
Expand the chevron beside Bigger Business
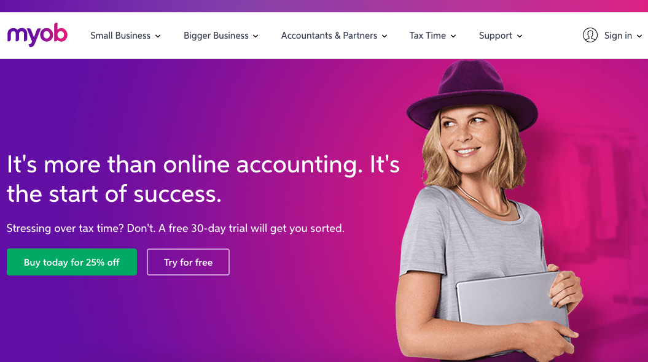pos(256,36)
